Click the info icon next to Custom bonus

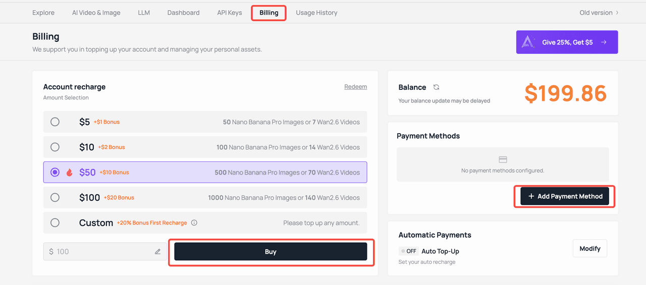coord(194,223)
